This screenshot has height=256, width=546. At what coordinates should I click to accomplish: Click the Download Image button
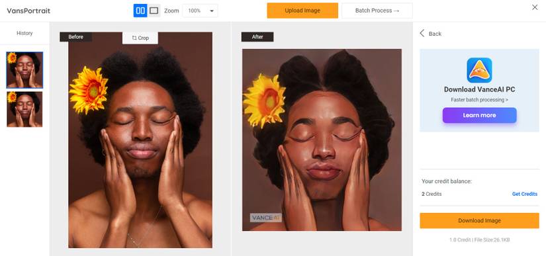click(x=479, y=220)
